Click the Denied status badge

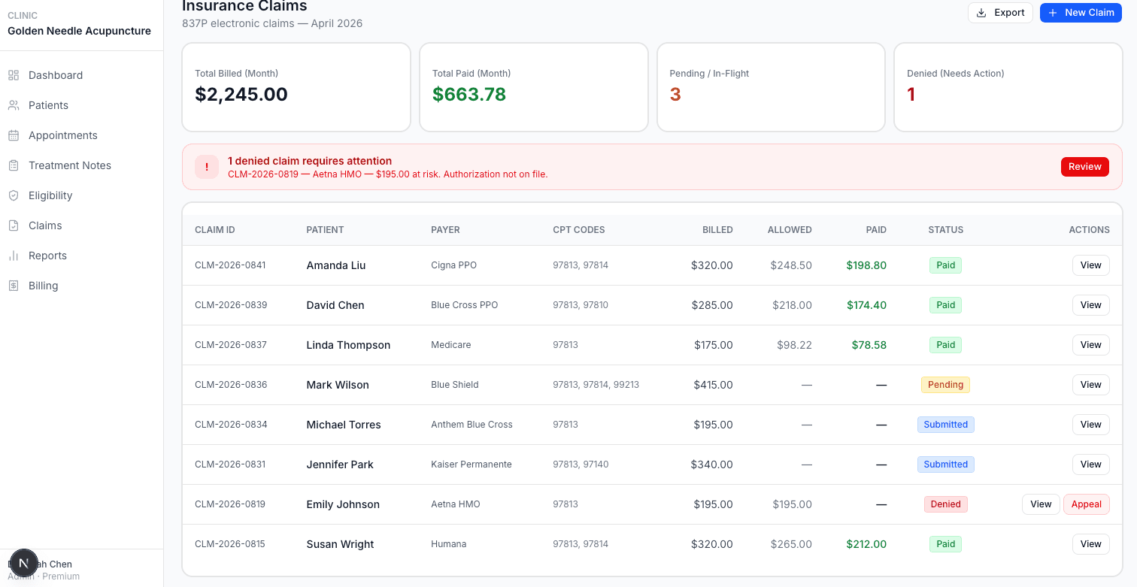[x=945, y=504]
